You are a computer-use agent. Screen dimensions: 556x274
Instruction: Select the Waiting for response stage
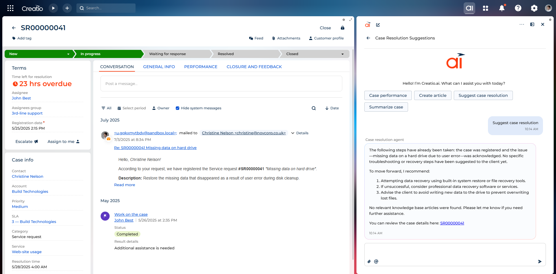point(177,54)
